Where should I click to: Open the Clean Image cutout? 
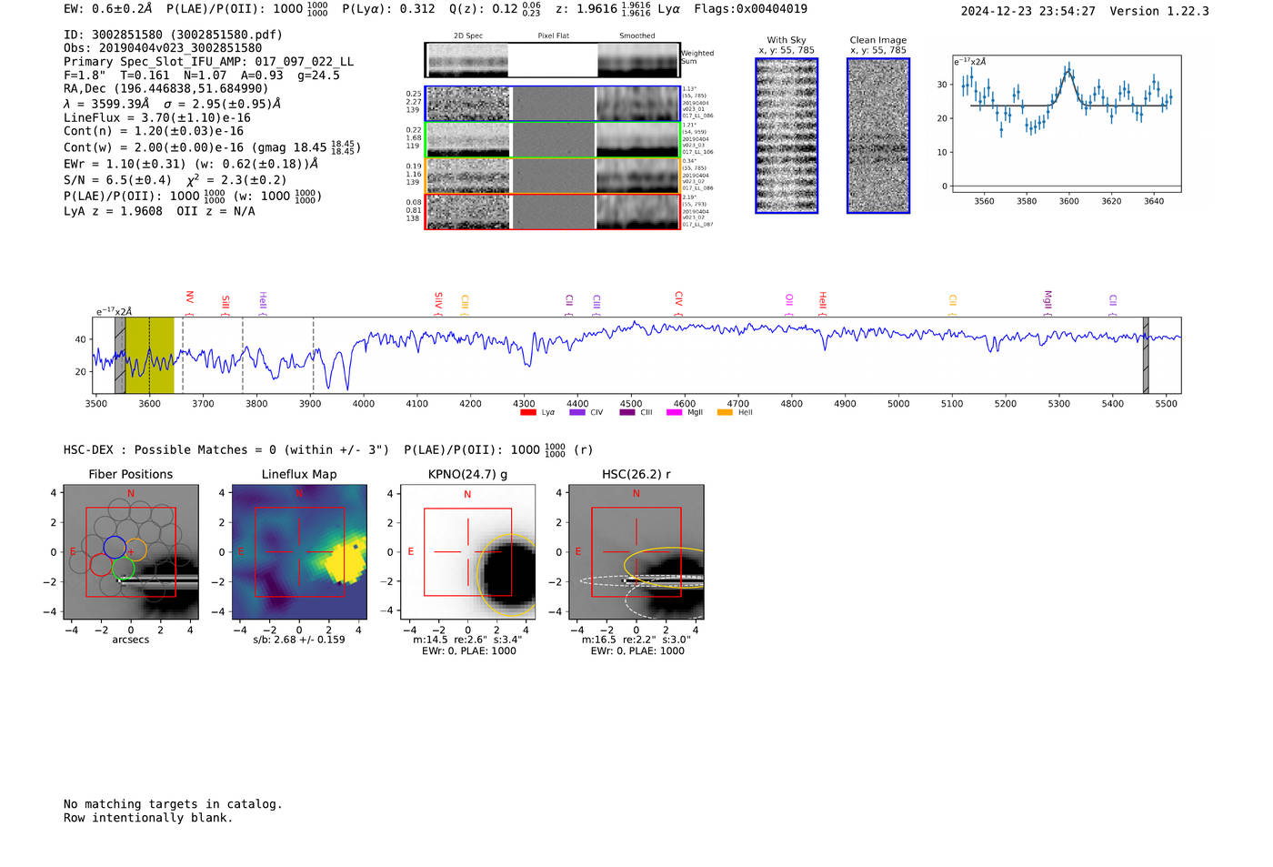tap(878, 136)
